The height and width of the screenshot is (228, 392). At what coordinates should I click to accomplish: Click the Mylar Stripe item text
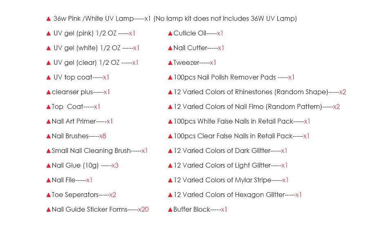(223, 180)
